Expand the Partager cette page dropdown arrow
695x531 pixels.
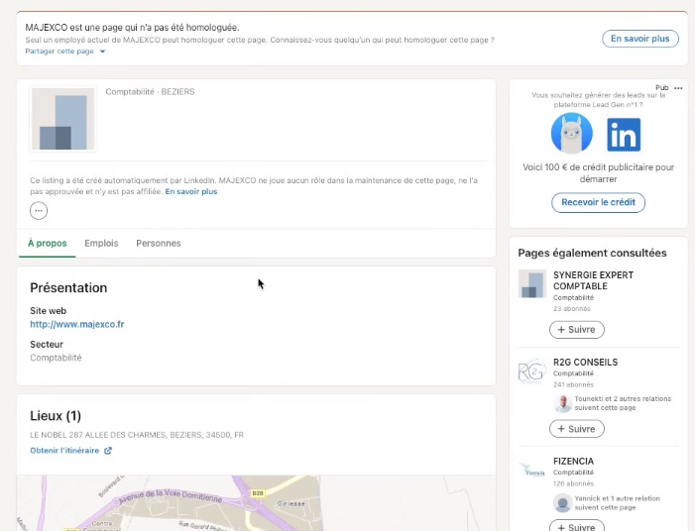tap(102, 52)
